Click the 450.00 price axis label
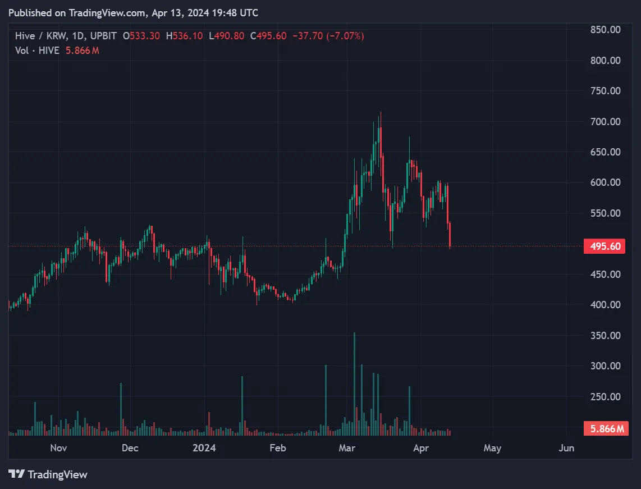 pos(606,275)
